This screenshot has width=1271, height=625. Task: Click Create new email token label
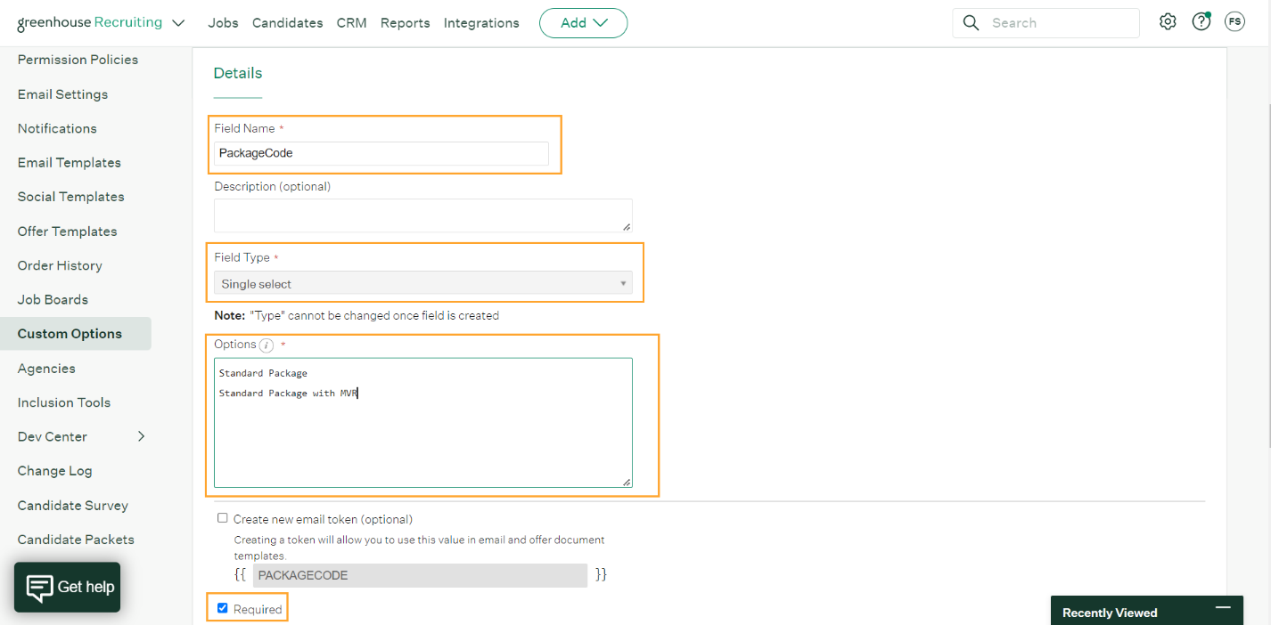[323, 519]
